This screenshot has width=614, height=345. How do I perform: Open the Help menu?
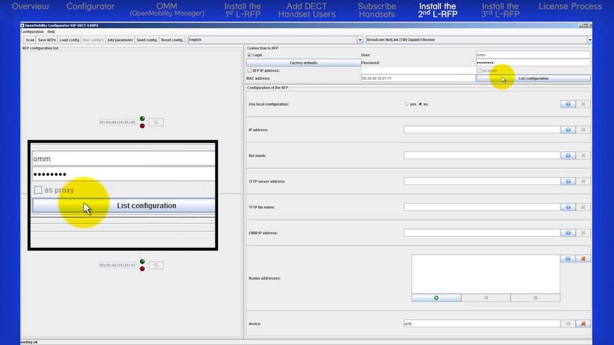click(51, 32)
